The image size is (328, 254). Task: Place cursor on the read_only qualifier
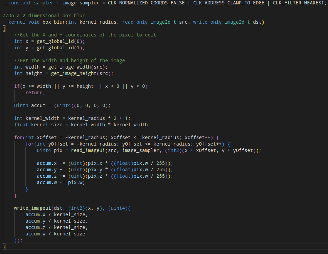pos(135,22)
